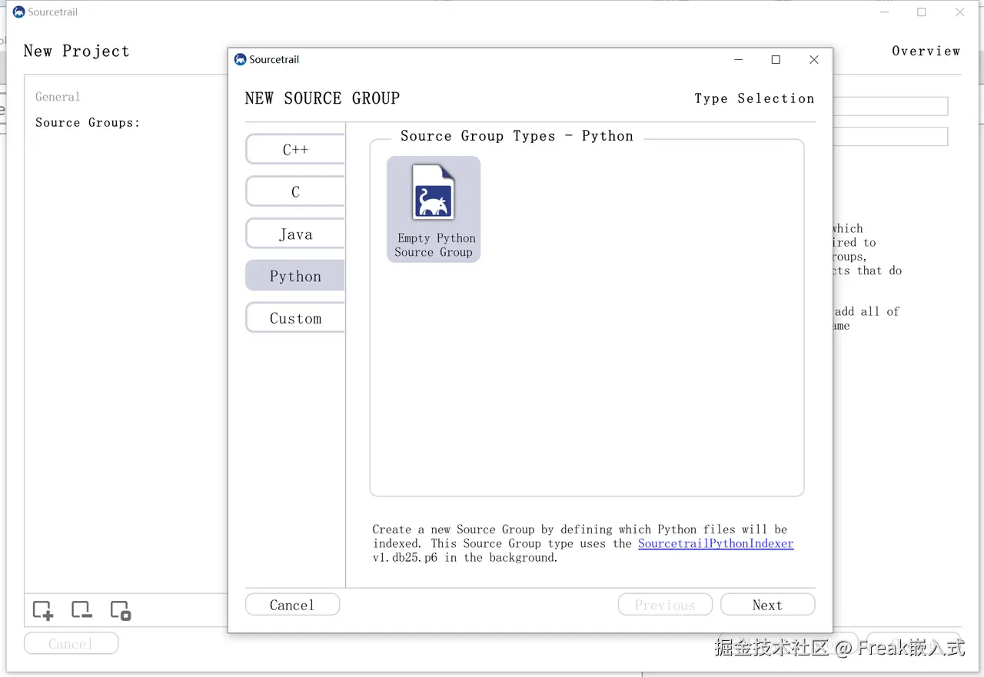Viewport: 984px width, 677px height.
Task: Select General in the New Project sidebar
Action: (58, 97)
